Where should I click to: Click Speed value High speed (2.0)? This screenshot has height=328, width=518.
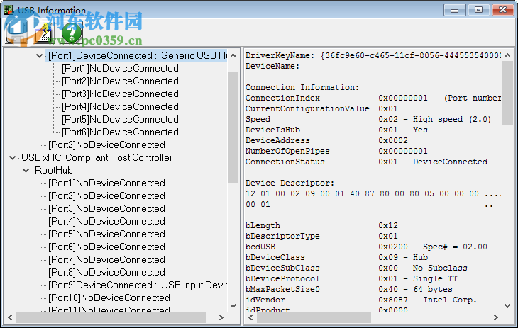coord(435,119)
